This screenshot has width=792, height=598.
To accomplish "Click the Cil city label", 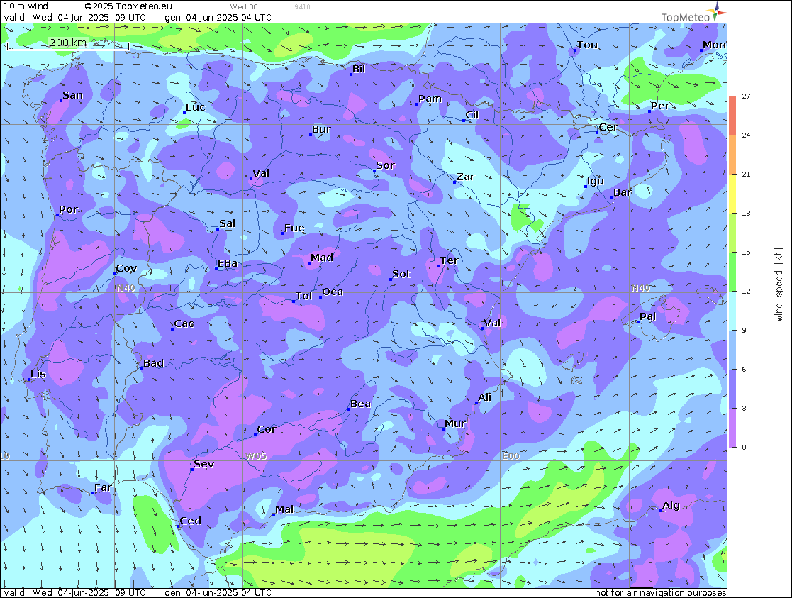I will click(472, 115).
